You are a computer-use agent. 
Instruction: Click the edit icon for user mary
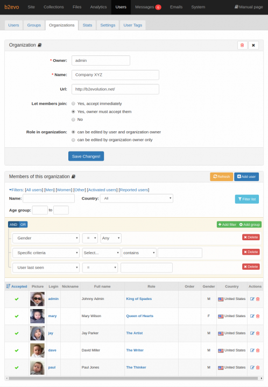point(252,316)
